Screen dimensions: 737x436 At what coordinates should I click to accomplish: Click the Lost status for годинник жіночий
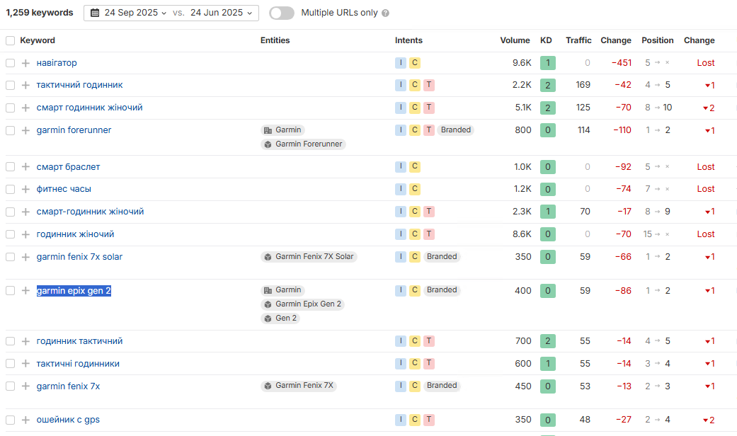point(706,234)
